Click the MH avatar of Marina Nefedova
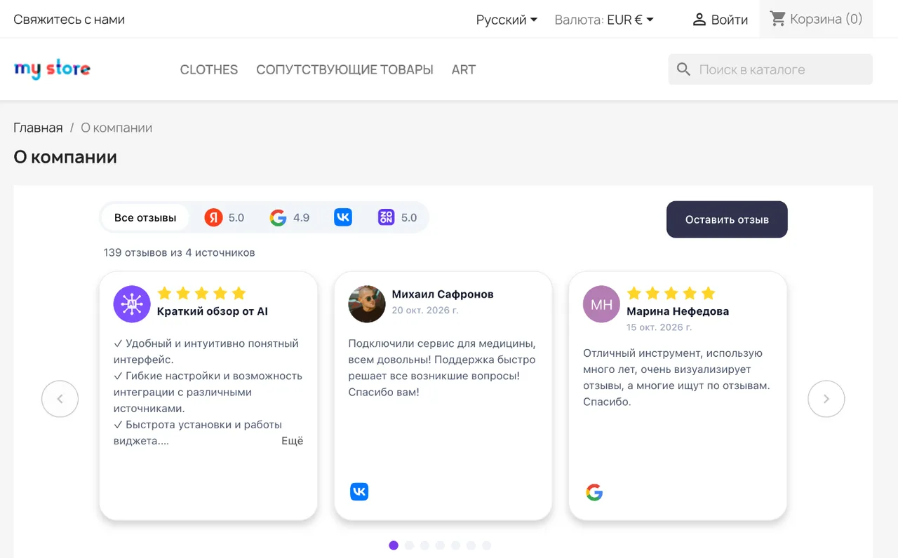 [x=601, y=304]
